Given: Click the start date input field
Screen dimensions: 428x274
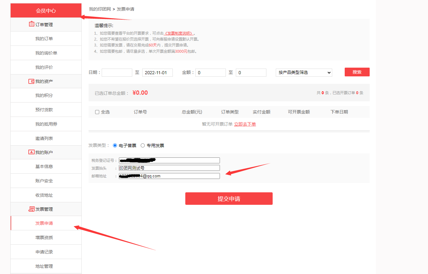Looking at the screenshot, I should 117,73.
